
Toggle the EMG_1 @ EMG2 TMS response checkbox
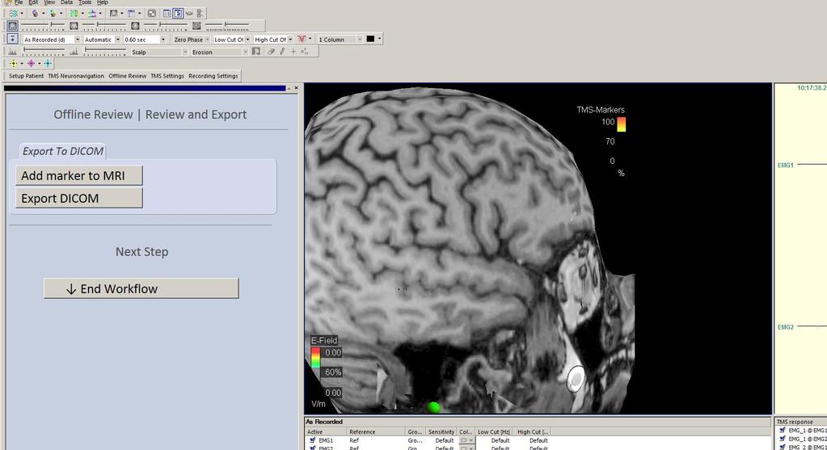tap(783, 439)
